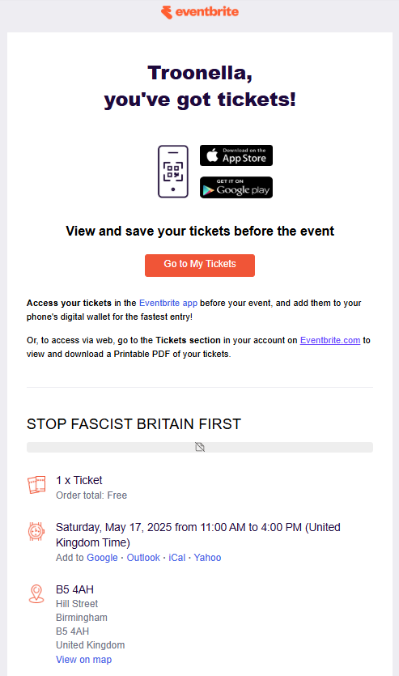
Task: Click the ticket icon beside 1 x Ticket
Action: [36, 485]
